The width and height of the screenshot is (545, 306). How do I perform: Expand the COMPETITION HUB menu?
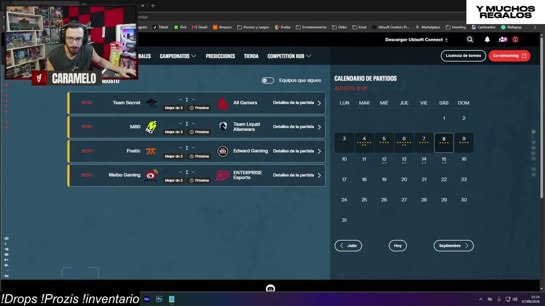click(x=289, y=56)
